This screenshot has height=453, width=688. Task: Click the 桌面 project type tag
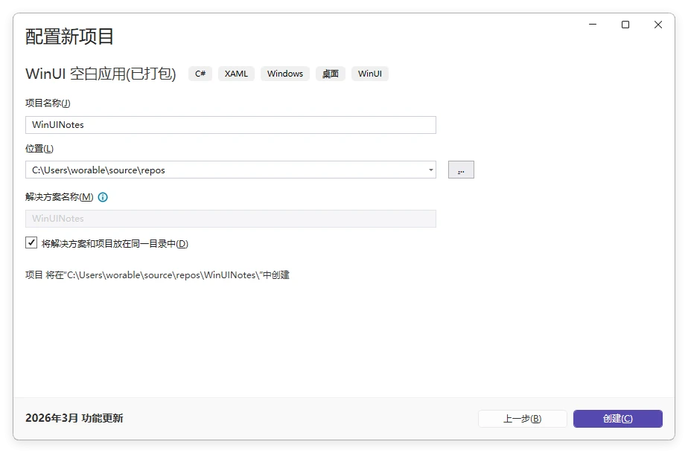331,74
